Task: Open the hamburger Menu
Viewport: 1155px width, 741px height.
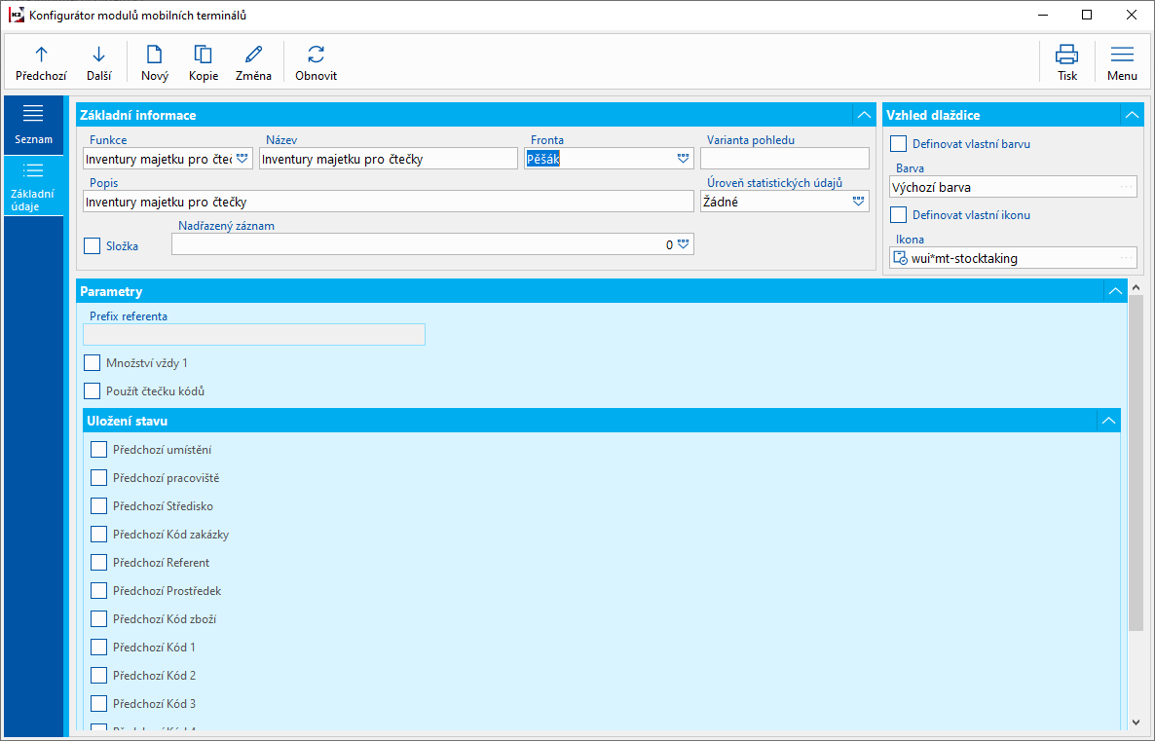Action: click(x=1122, y=62)
